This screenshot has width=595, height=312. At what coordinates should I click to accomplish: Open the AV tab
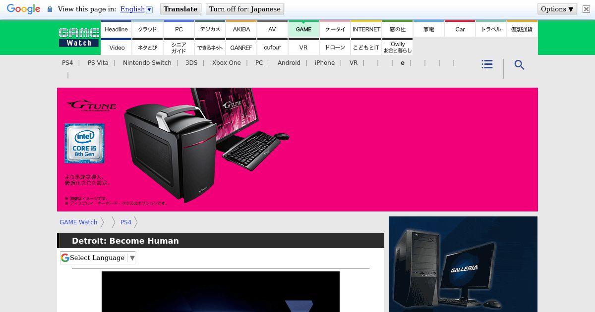click(272, 29)
